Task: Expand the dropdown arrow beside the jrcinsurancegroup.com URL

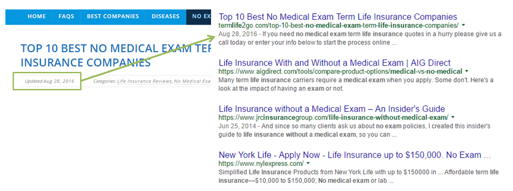Action: coord(453,117)
